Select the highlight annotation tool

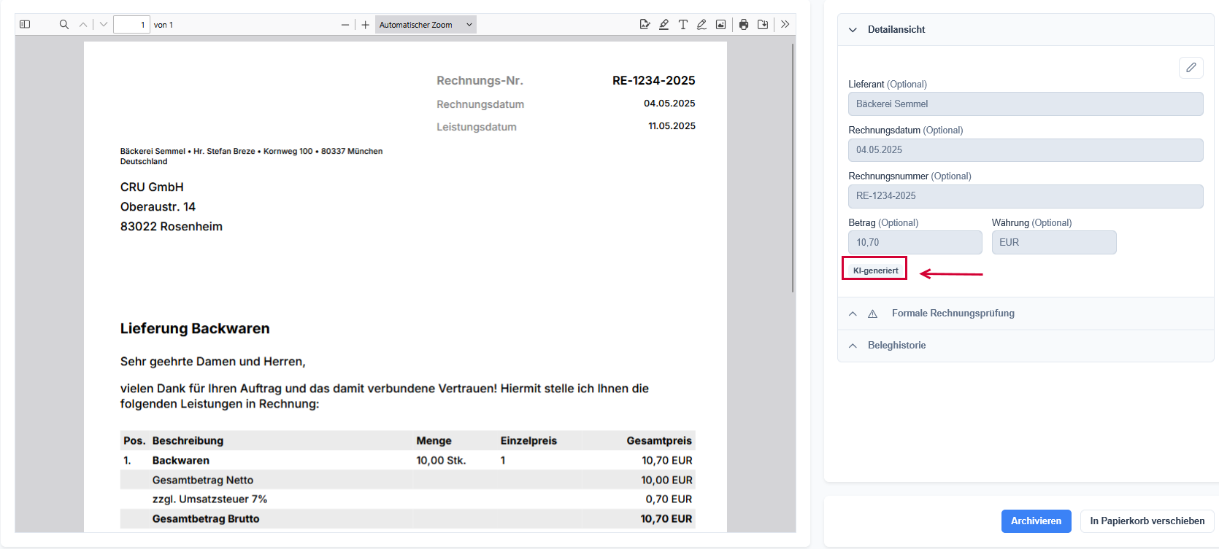pyautogui.click(x=664, y=25)
